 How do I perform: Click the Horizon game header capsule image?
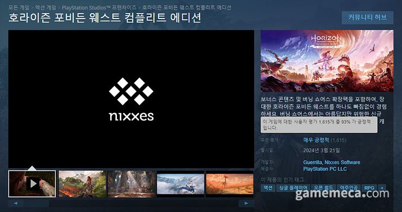pos(327,61)
